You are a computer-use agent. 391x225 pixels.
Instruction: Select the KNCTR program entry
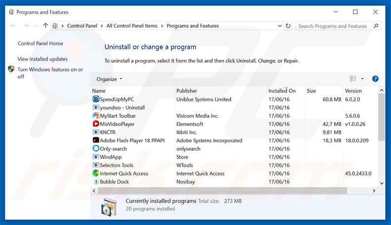click(x=107, y=133)
